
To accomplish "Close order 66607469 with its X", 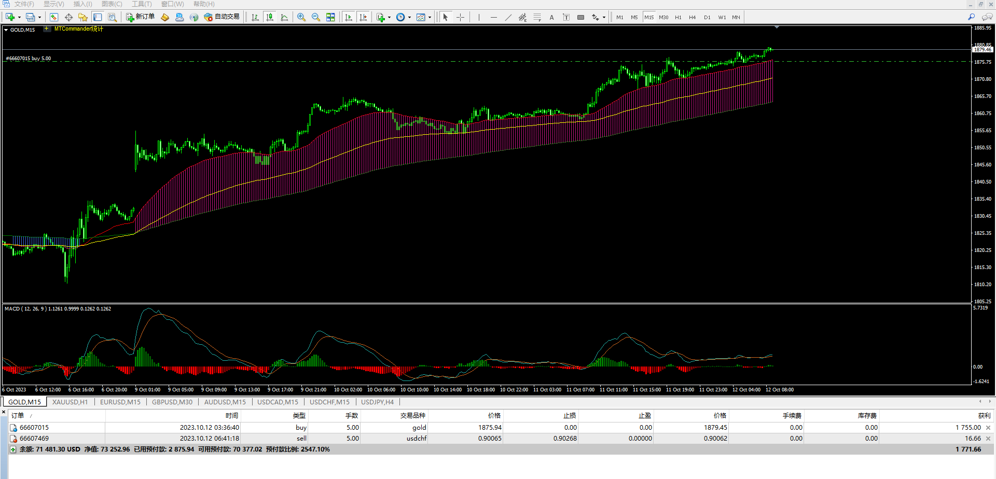I will point(988,439).
